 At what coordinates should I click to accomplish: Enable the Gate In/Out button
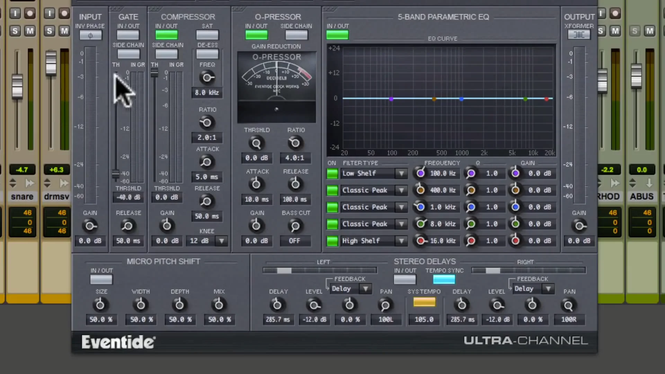click(x=128, y=35)
